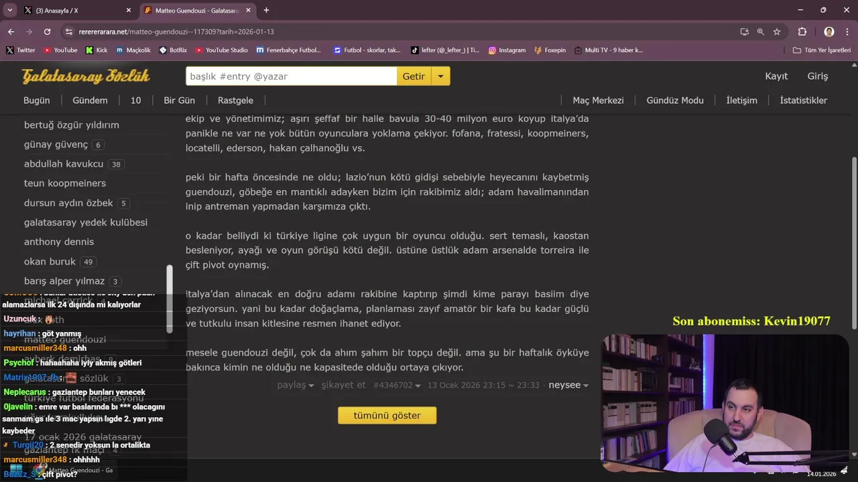
Task: Open the Bir Gün menu
Action: click(179, 100)
